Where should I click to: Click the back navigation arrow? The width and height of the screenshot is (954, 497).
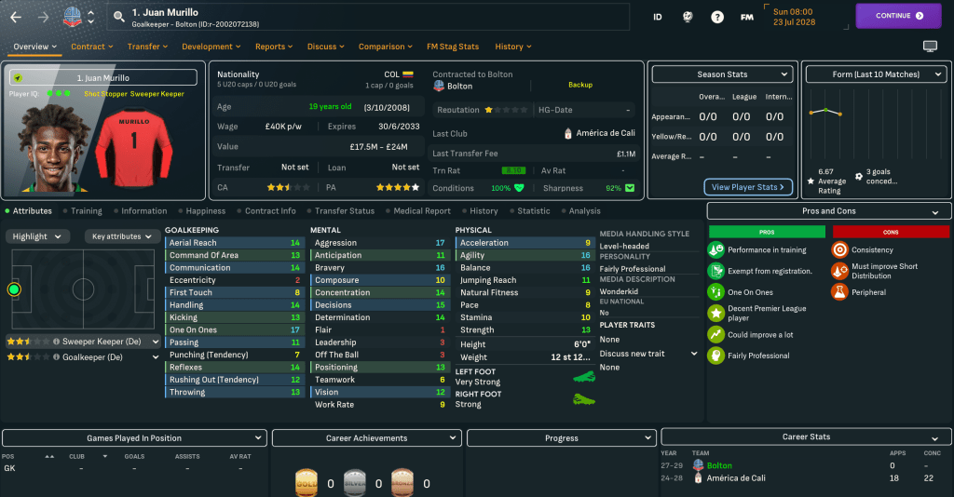(x=16, y=16)
